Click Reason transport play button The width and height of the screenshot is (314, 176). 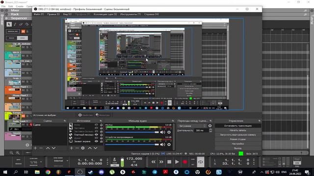tap(177, 162)
